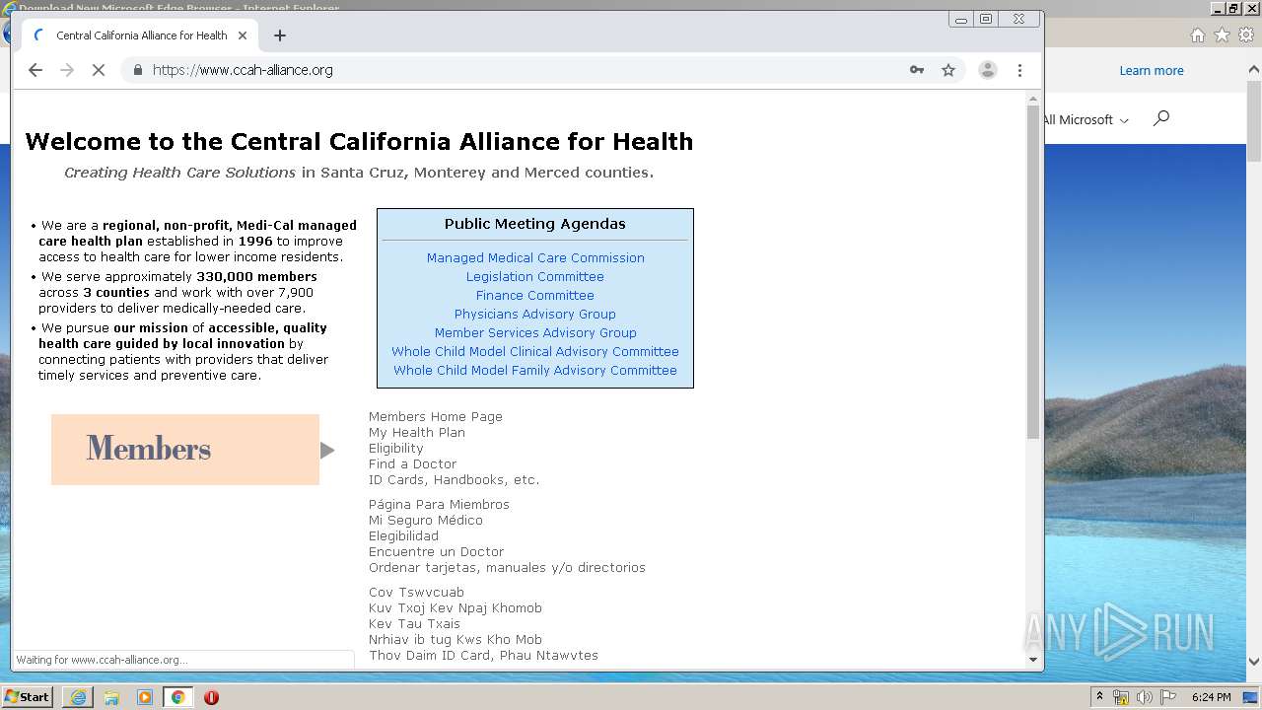Click the forward navigation arrow in Chrome
1262x710 pixels.
pyautogui.click(x=67, y=70)
